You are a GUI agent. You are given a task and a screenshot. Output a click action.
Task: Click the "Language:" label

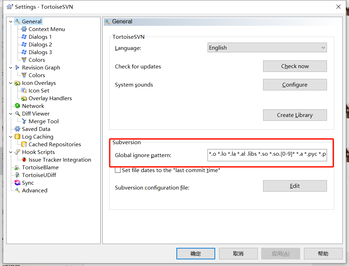click(x=128, y=48)
